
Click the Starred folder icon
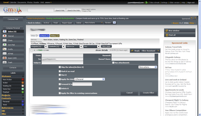tap(4, 36)
